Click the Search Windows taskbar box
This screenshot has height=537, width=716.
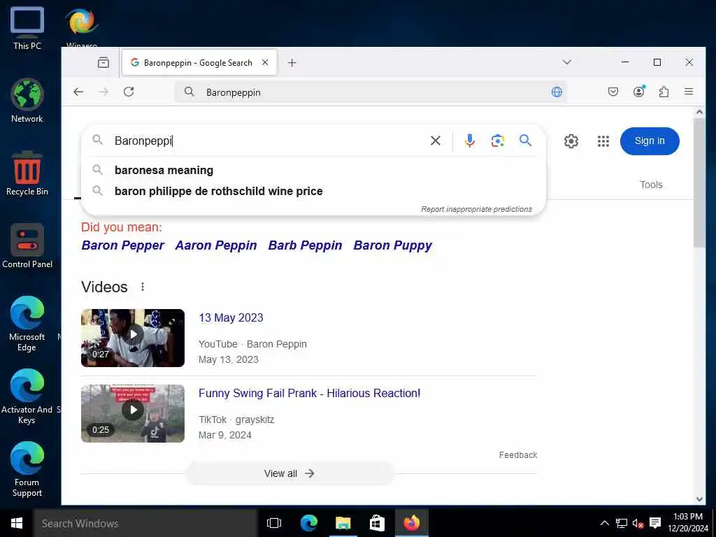pos(145,523)
